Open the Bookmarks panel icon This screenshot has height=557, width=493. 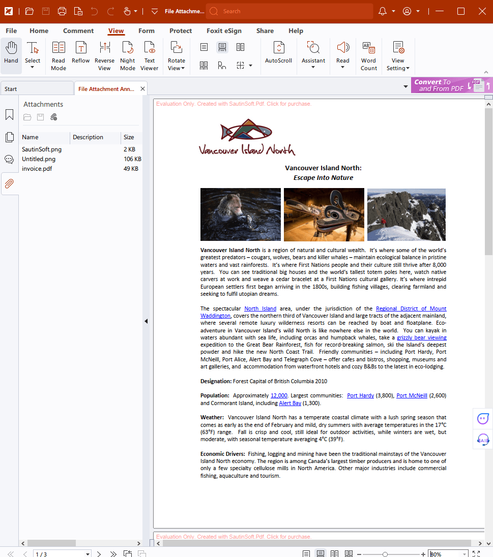pos(9,114)
